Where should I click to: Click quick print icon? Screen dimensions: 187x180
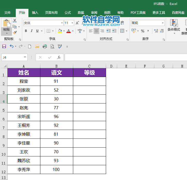click(x=45, y=46)
